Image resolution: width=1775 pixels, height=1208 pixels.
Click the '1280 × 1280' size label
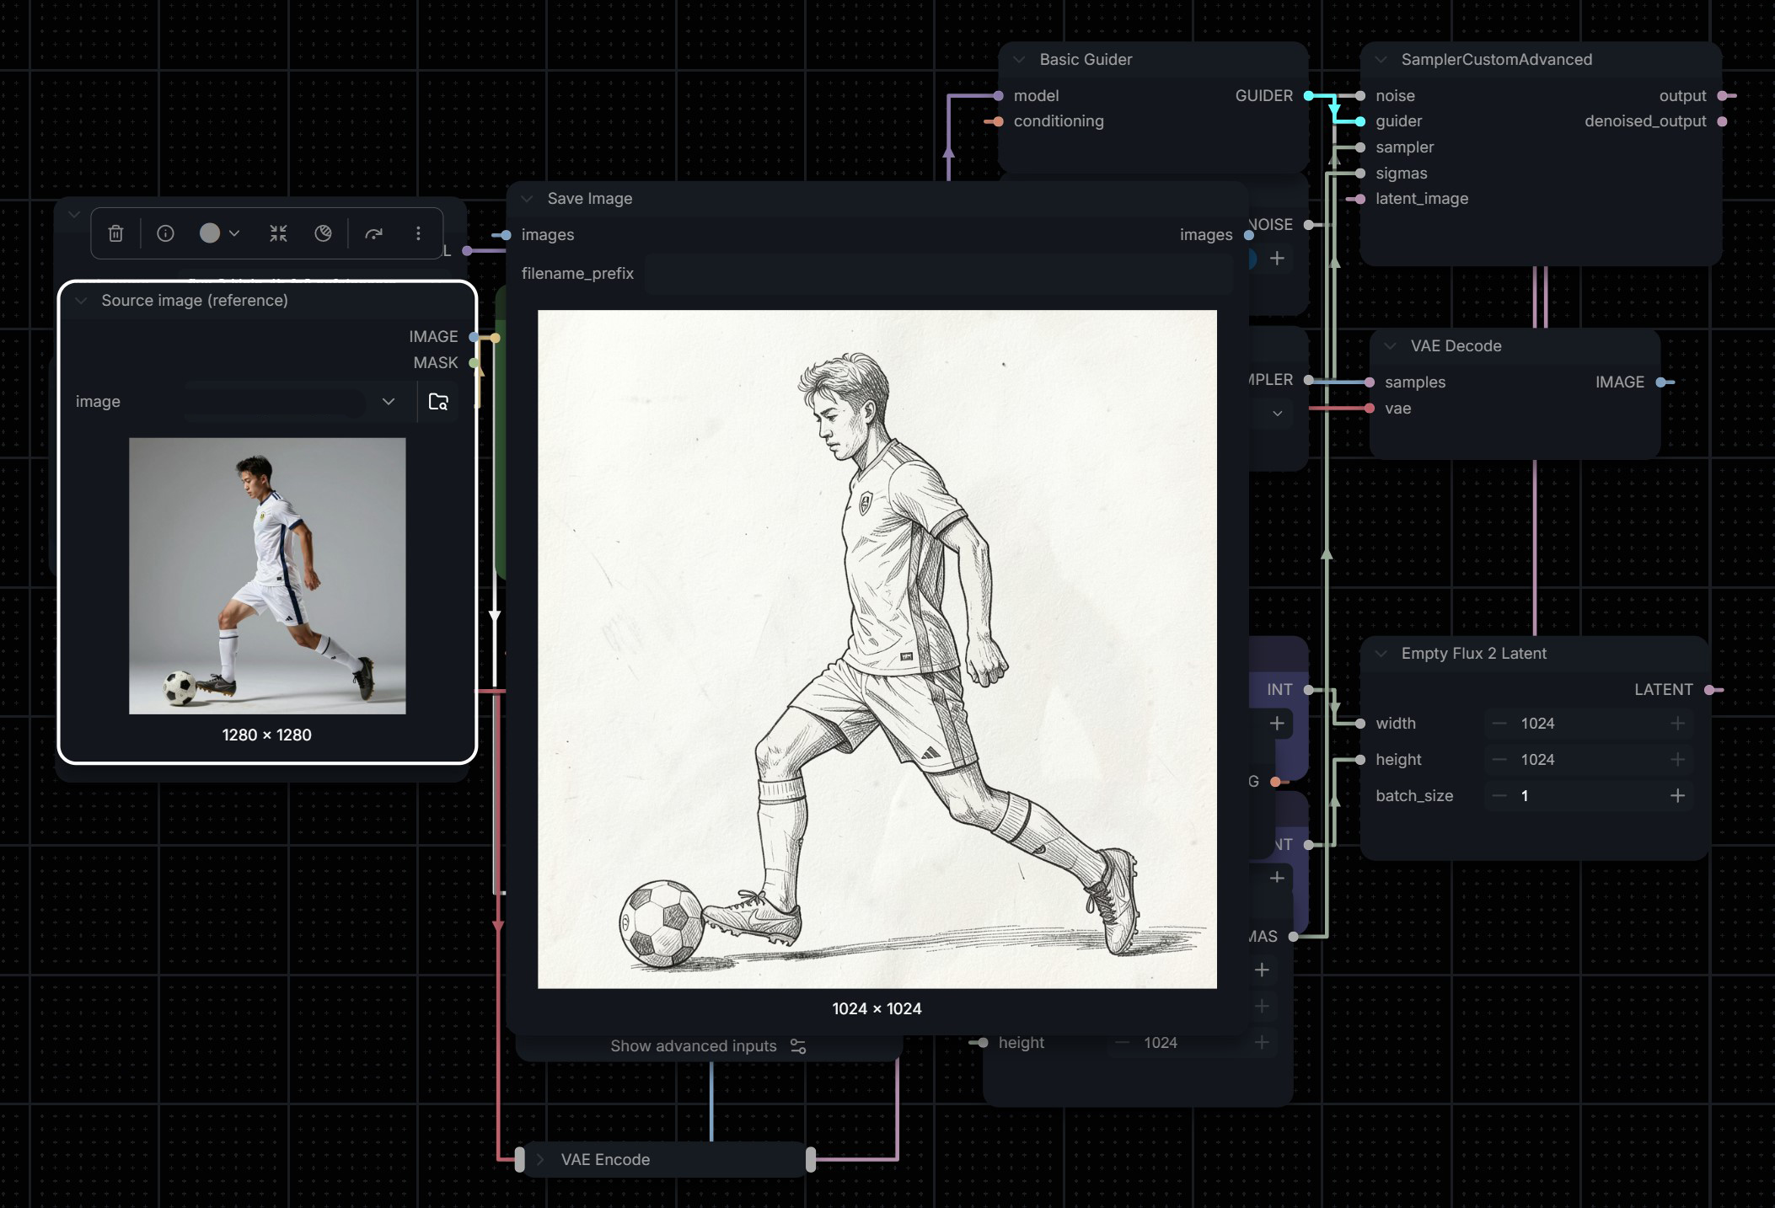(267, 735)
